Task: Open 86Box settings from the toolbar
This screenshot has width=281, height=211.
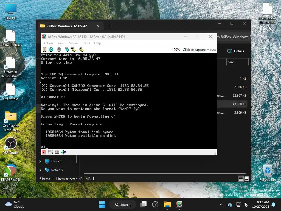Action: (x=81, y=49)
